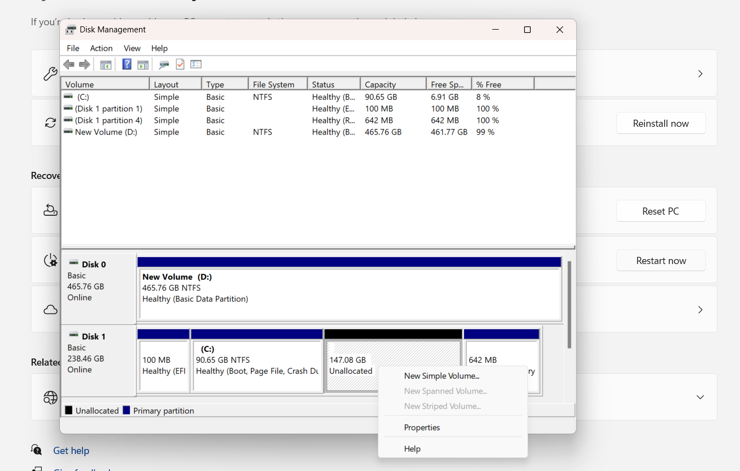Screen dimensions: 740x471
Task: Click the Reinstall now button
Action: (661, 123)
